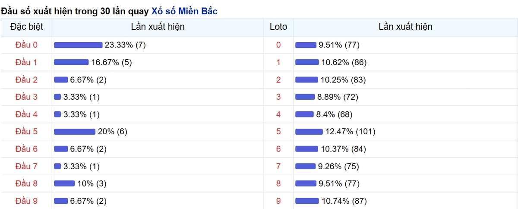Select the Đầu 5 row label
This screenshot has height=209, width=518.
coord(26,132)
